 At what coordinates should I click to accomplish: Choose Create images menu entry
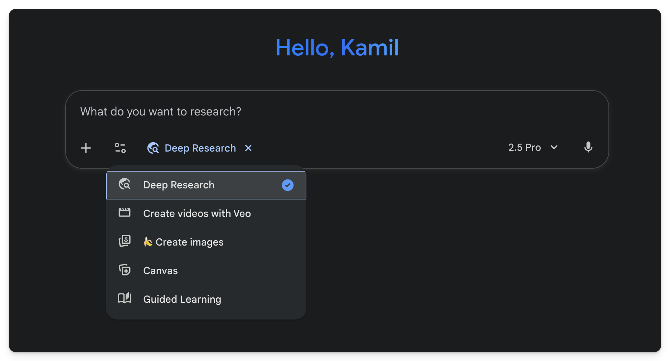click(x=206, y=242)
